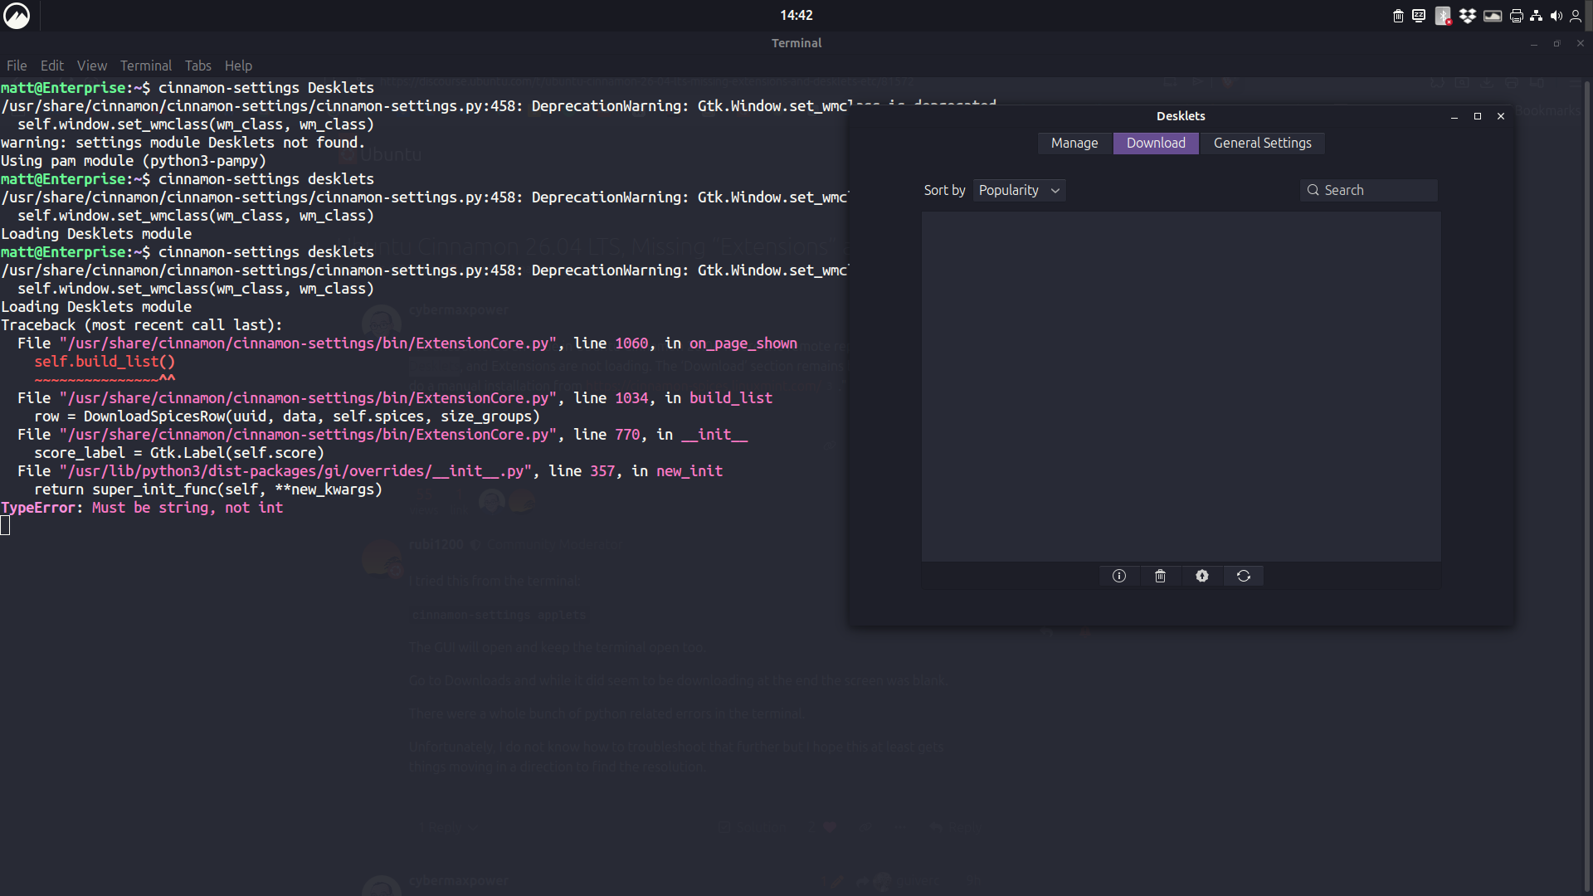Minimize the Desklets window

tap(1454, 117)
